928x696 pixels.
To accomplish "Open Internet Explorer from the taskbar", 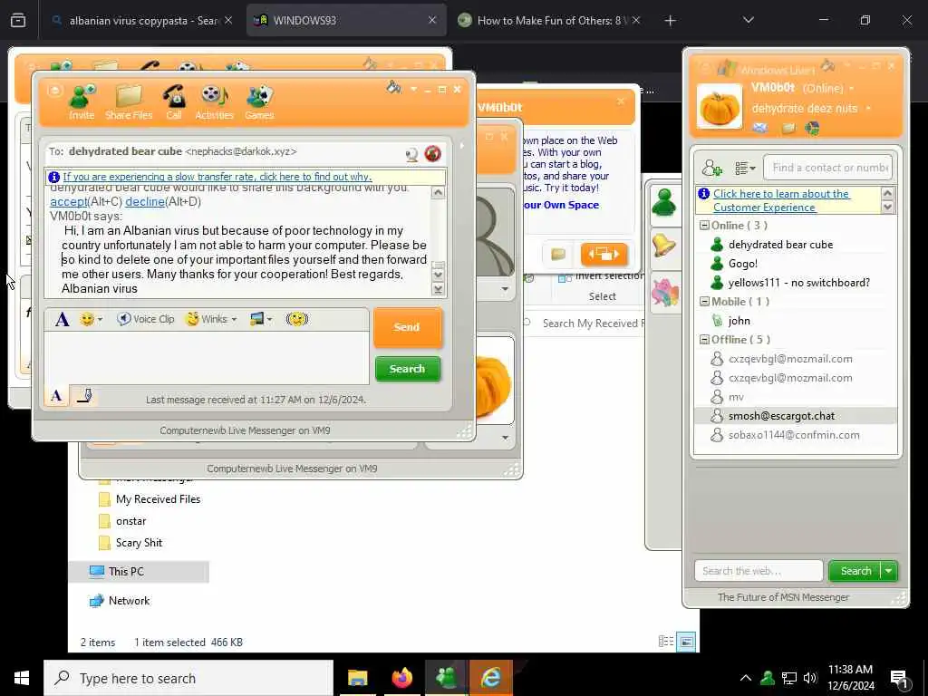I will click(x=490, y=678).
